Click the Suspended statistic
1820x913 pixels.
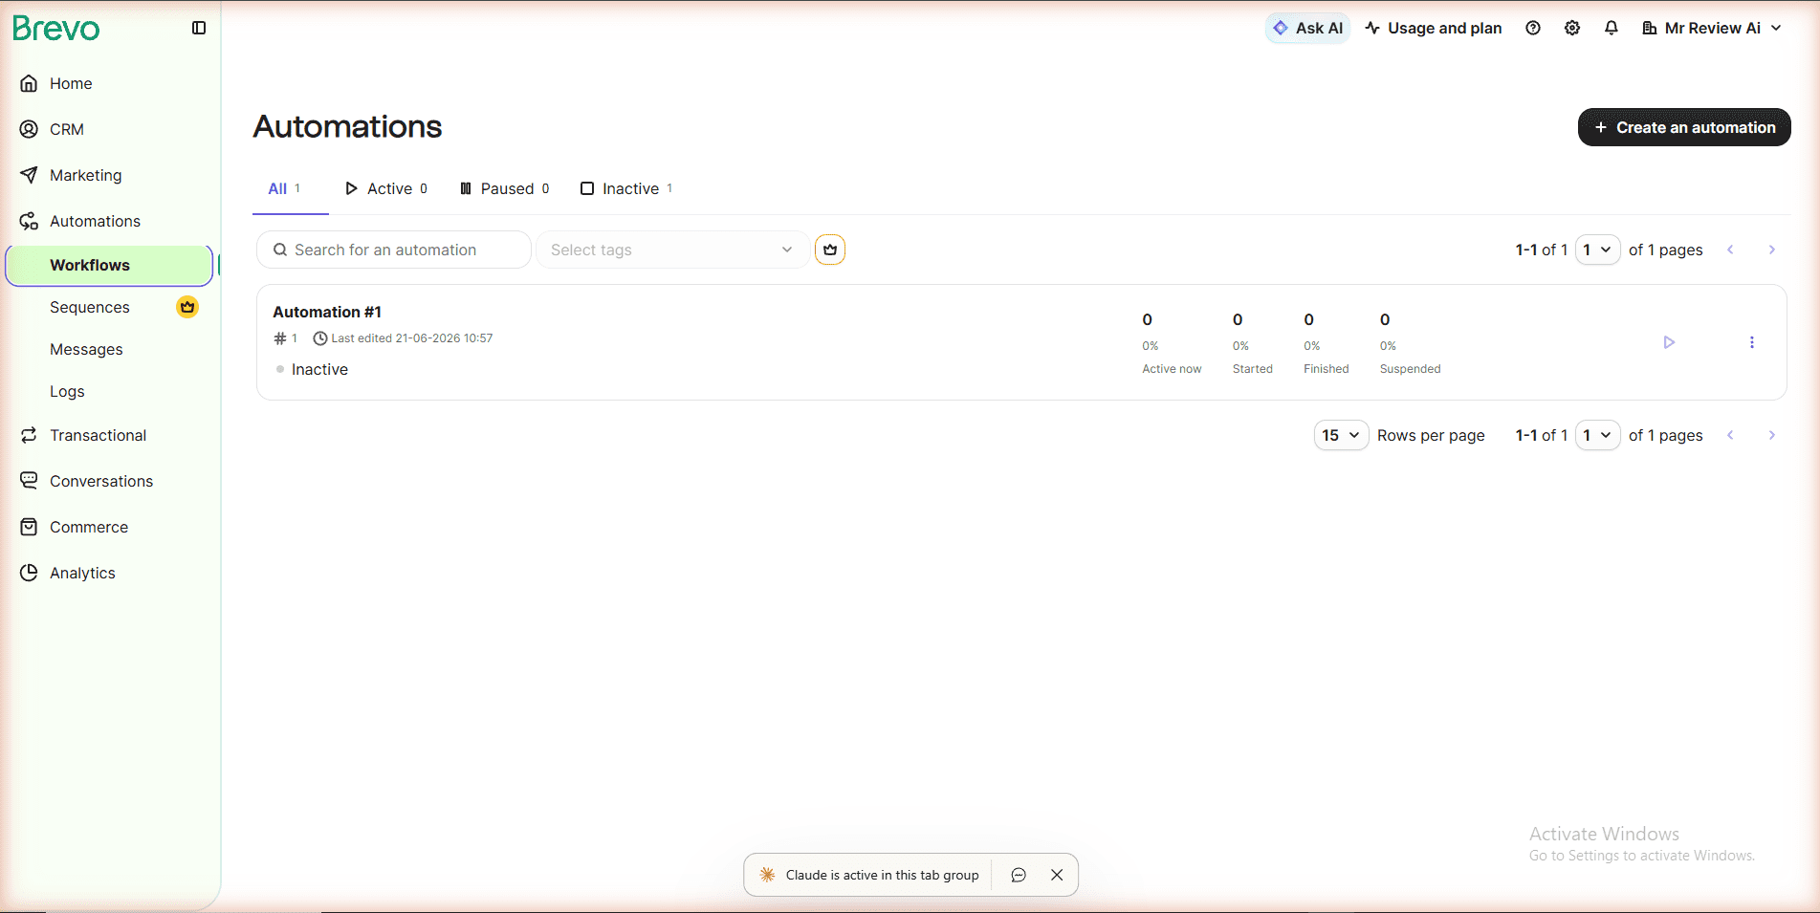pos(1410,343)
